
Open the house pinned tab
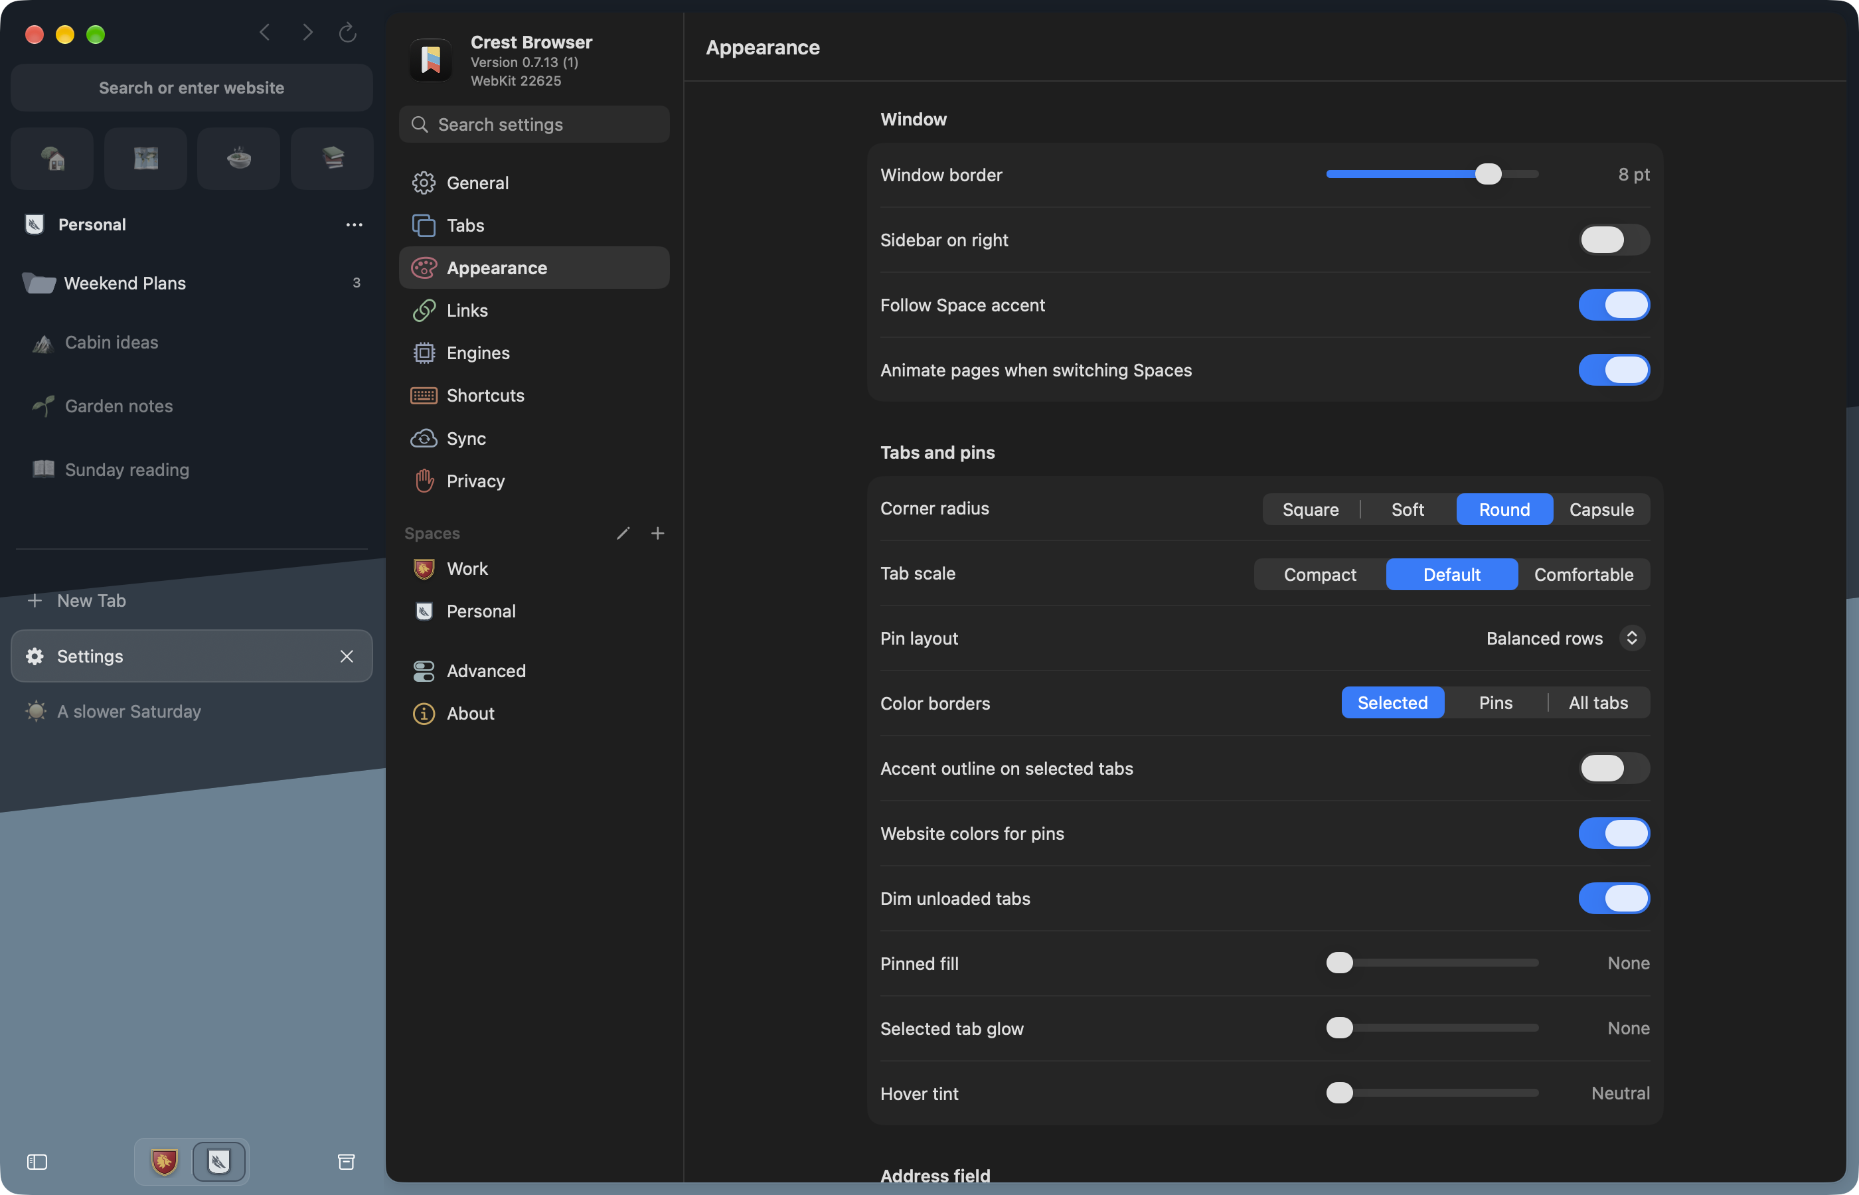tap(52, 158)
